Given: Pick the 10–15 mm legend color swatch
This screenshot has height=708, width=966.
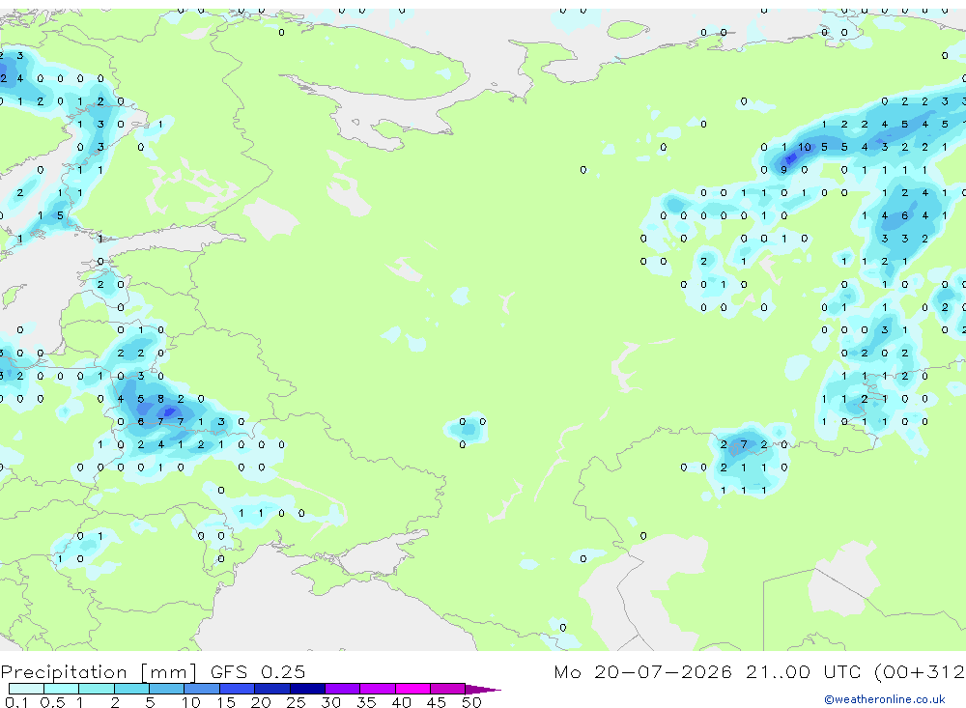Looking at the screenshot, I should [x=202, y=689].
